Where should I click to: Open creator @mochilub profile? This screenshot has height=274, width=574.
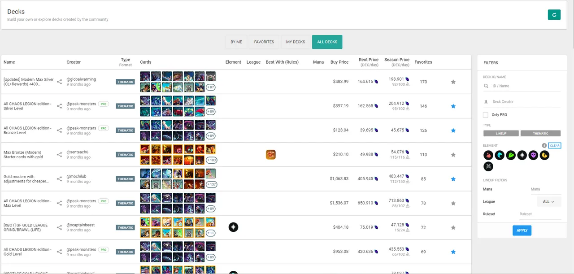pyautogui.click(x=76, y=176)
